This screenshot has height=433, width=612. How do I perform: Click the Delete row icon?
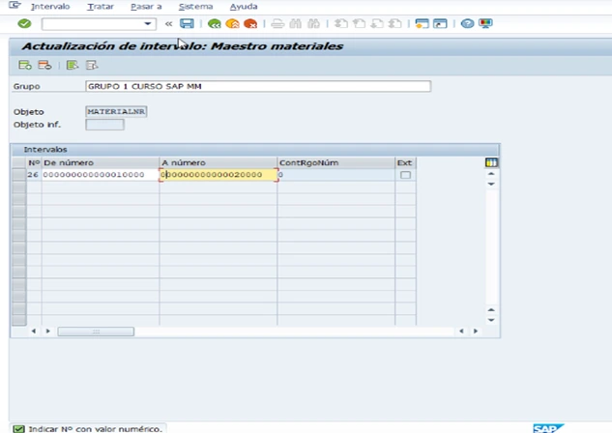(x=44, y=65)
